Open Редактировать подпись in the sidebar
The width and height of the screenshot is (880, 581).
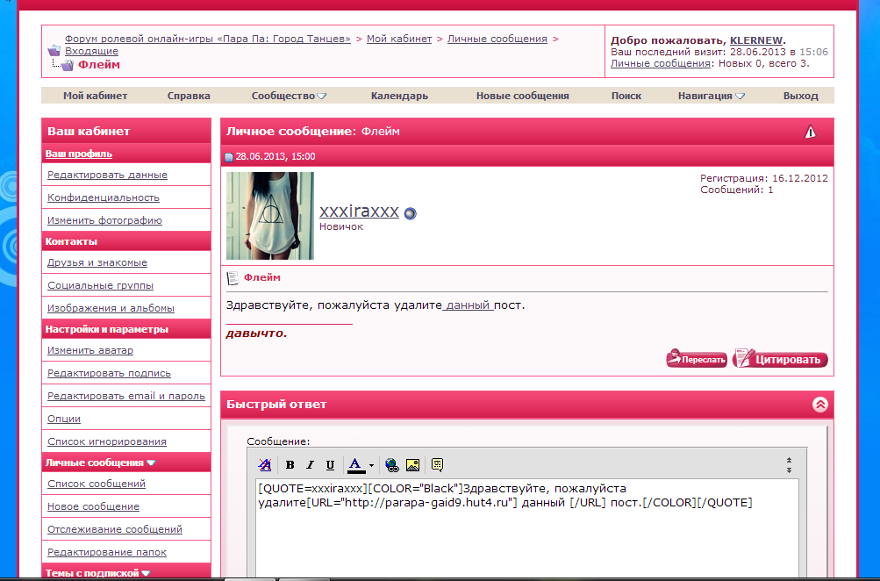109,373
